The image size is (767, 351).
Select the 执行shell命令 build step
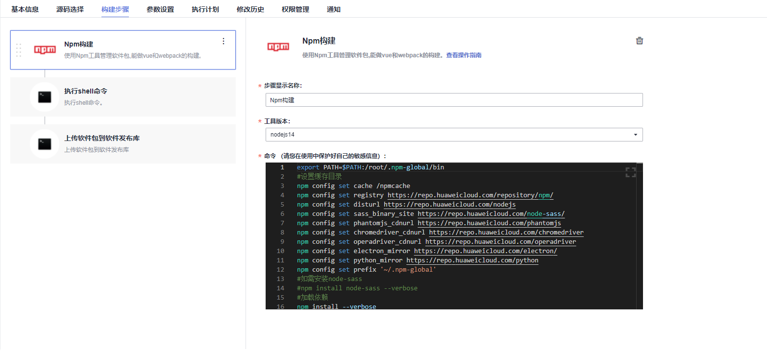[123, 97]
